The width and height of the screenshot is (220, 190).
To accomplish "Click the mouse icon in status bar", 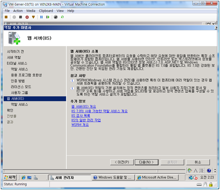I will 205,185.
